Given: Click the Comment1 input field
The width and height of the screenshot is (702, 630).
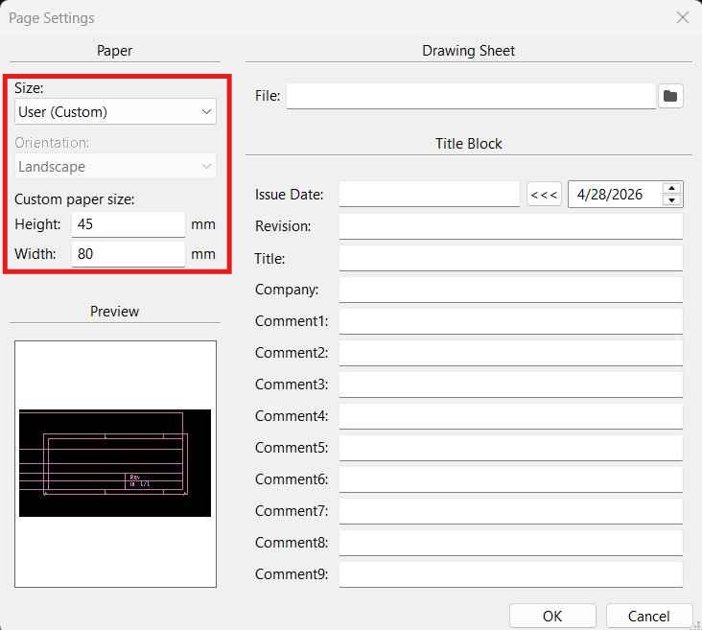Looking at the screenshot, I should tap(511, 321).
